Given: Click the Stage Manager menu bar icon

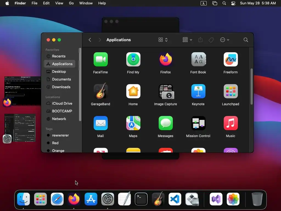Looking at the screenshot, I should [215, 3].
